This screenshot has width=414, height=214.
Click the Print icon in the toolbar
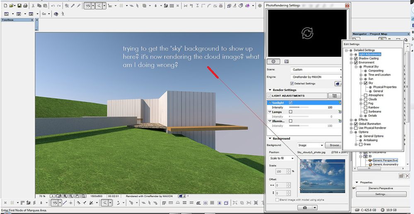25,6
